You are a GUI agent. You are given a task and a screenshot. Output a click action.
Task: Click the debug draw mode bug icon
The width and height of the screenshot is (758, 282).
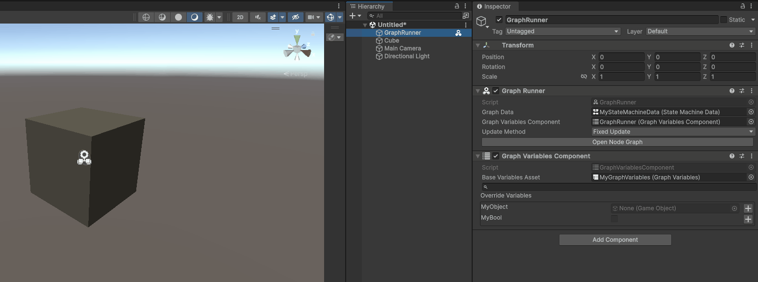(210, 17)
